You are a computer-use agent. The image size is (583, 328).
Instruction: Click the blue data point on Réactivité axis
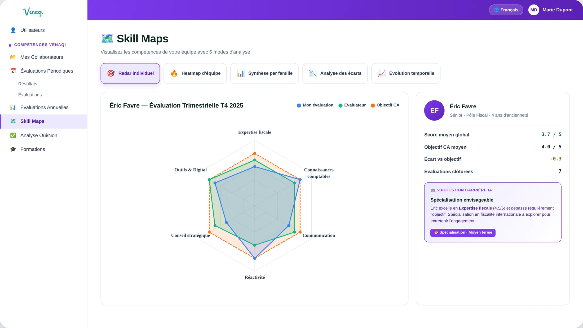coord(255,258)
